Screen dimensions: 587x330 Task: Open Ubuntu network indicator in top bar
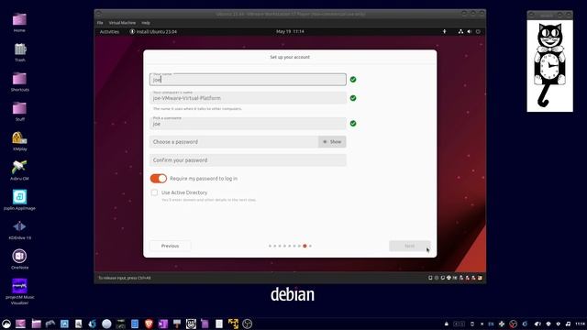[x=460, y=32]
